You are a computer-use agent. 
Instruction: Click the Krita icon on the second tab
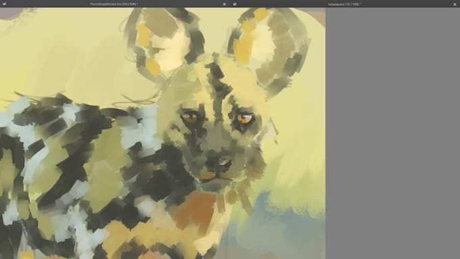point(235,3)
